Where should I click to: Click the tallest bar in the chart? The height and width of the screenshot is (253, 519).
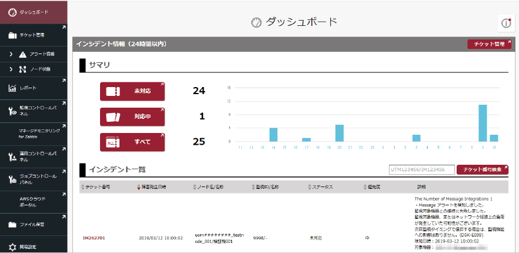click(x=483, y=123)
